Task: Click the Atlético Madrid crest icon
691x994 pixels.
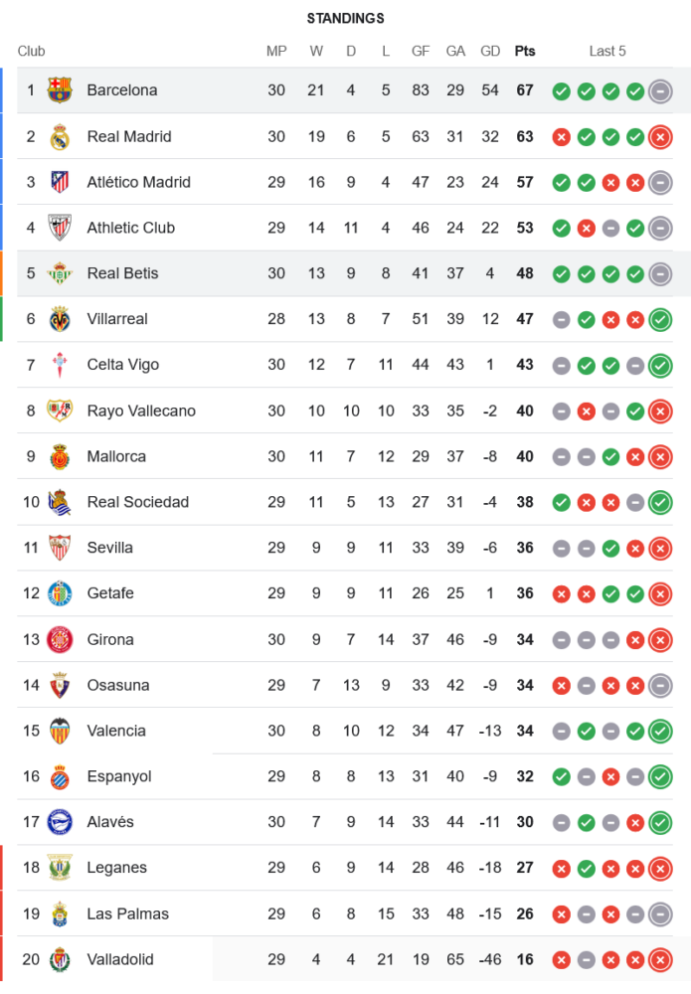Action: (60, 182)
